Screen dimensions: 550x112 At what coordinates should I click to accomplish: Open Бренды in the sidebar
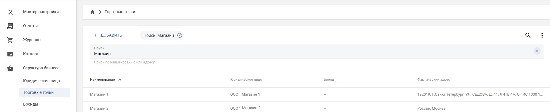click(x=30, y=104)
